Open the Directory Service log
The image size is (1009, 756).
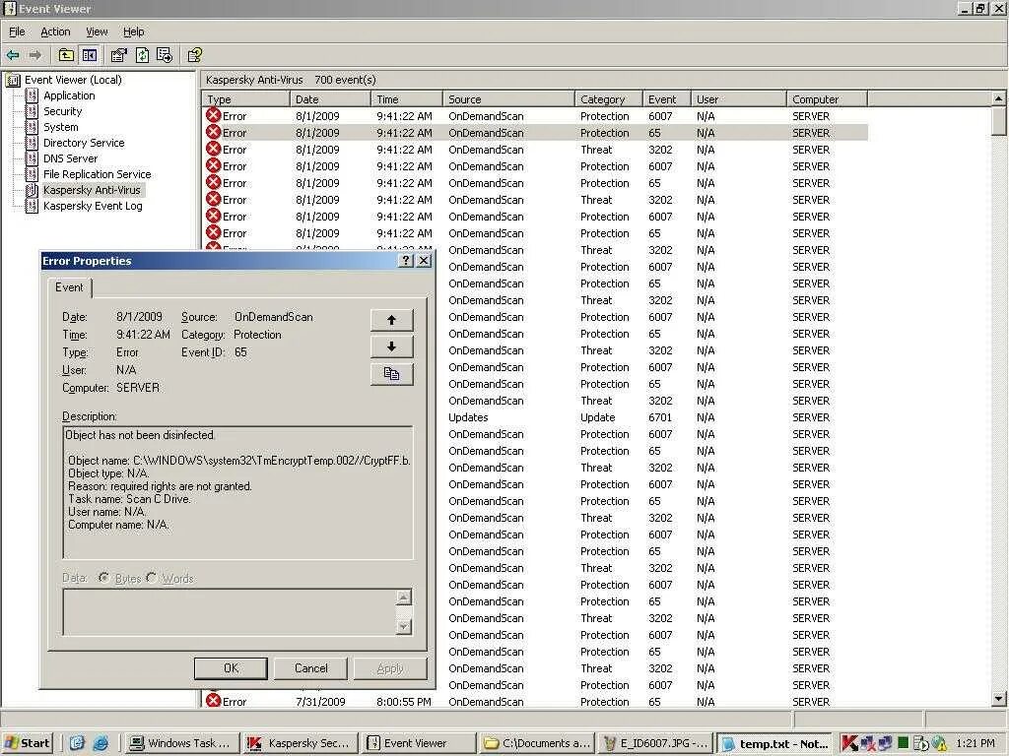point(84,143)
